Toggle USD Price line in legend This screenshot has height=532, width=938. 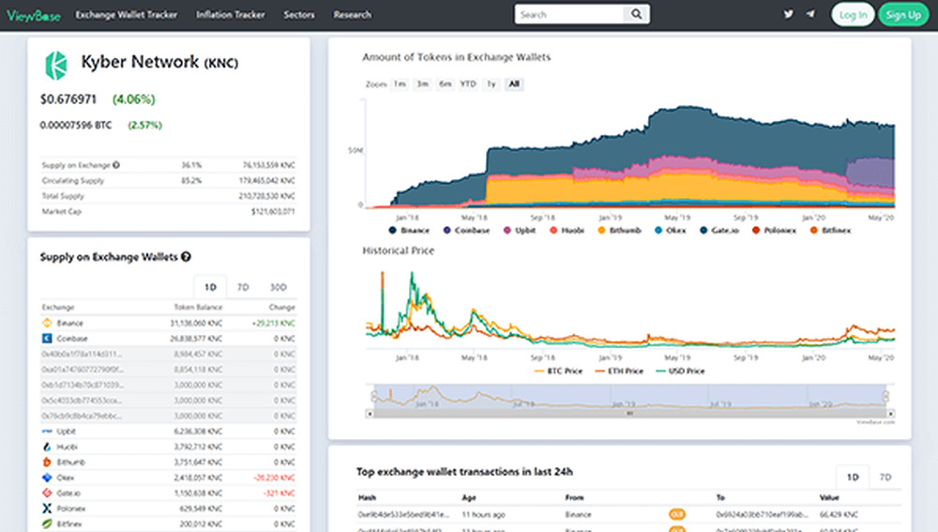(x=680, y=371)
